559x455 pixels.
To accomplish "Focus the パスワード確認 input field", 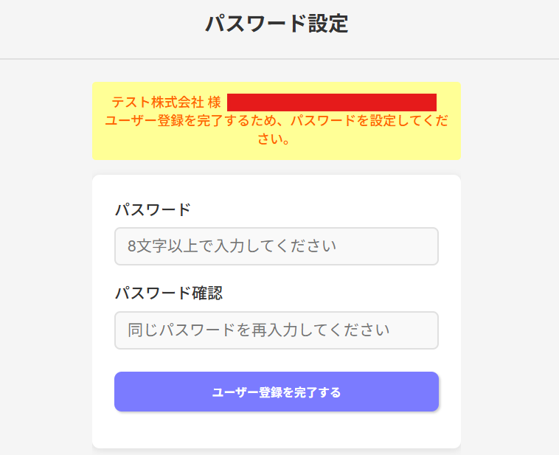I will 277,330.
